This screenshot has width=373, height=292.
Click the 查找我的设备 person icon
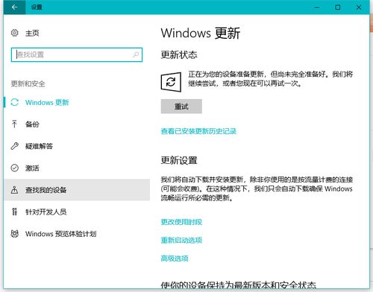(14, 190)
